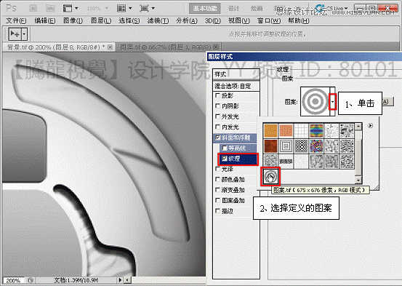Screen dimensions: 402x286
Task: Pick the optical checkerboard pattern swatch
Action: [301, 146]
